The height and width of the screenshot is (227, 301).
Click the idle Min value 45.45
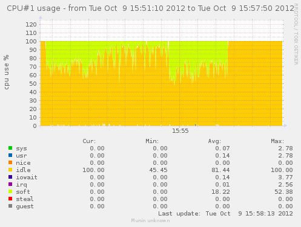(x=158, y=170)
